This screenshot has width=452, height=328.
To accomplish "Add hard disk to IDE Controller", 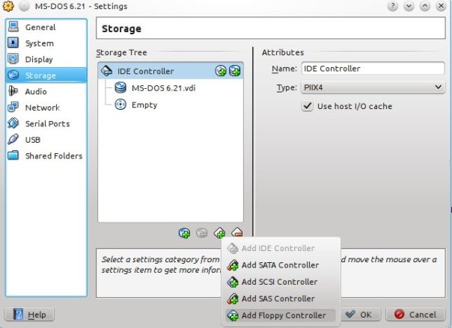I will click(x=235, y=71).
